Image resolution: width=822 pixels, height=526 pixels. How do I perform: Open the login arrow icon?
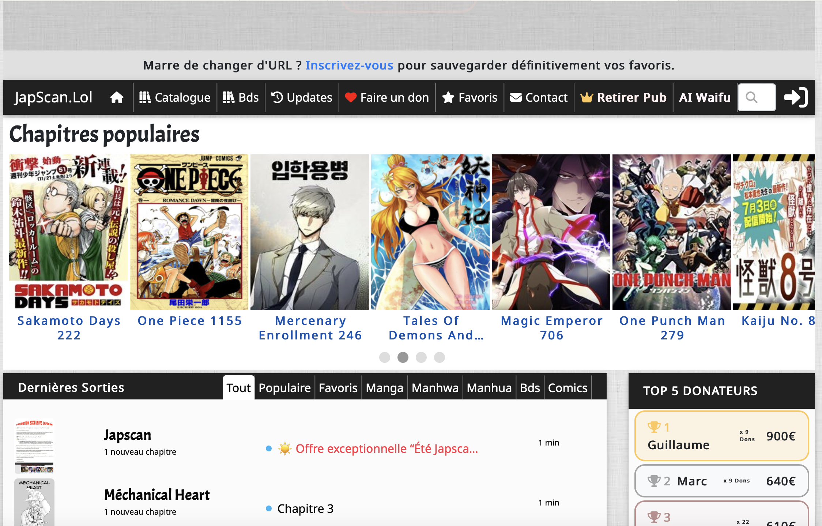[796, 97]
